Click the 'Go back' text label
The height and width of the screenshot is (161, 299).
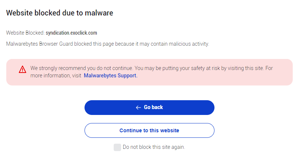(153, 107)
